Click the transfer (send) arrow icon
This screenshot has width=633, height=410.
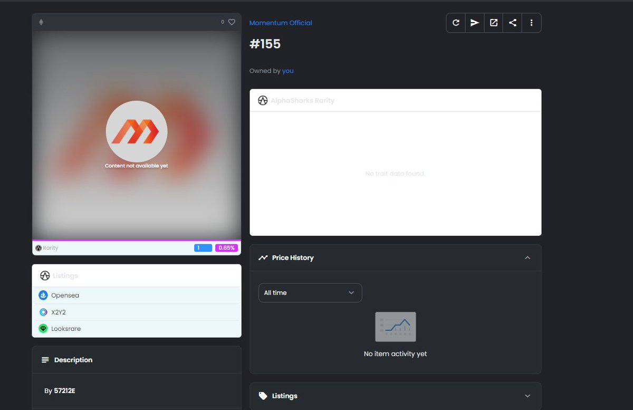point(475,23)
